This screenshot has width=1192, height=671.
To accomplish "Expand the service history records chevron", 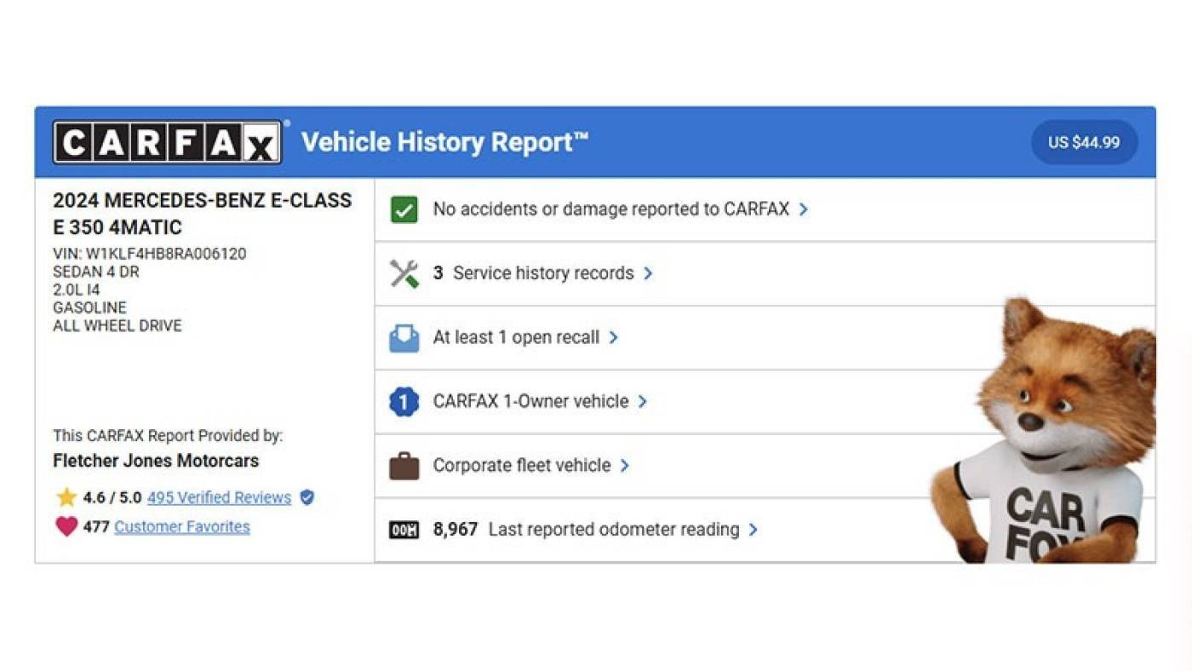I will 648,273.
